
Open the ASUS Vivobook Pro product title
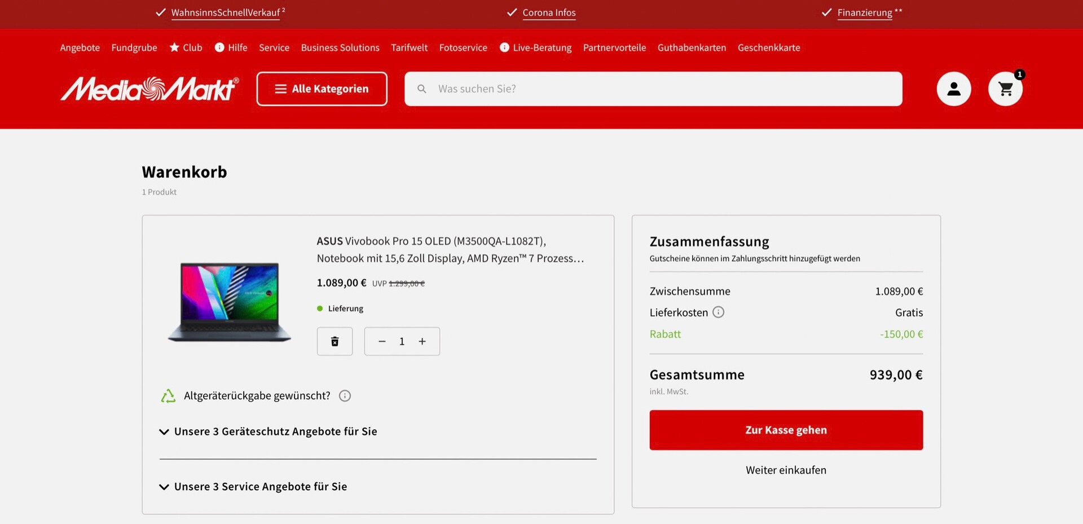450,249
